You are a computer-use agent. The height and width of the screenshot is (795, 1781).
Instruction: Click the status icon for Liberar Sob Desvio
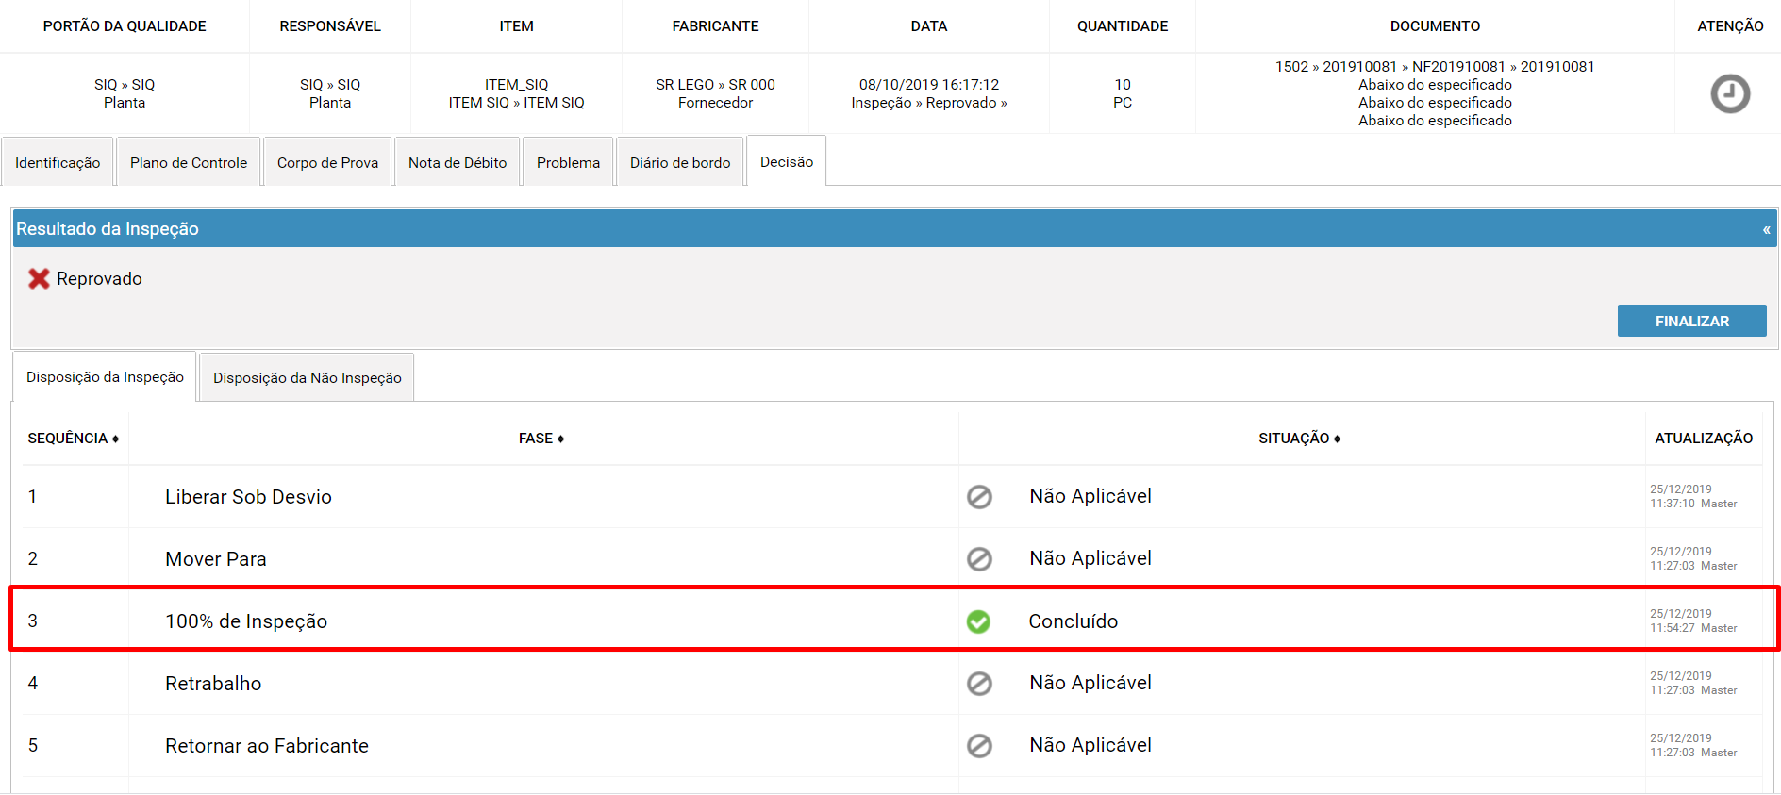coord(979,497)
